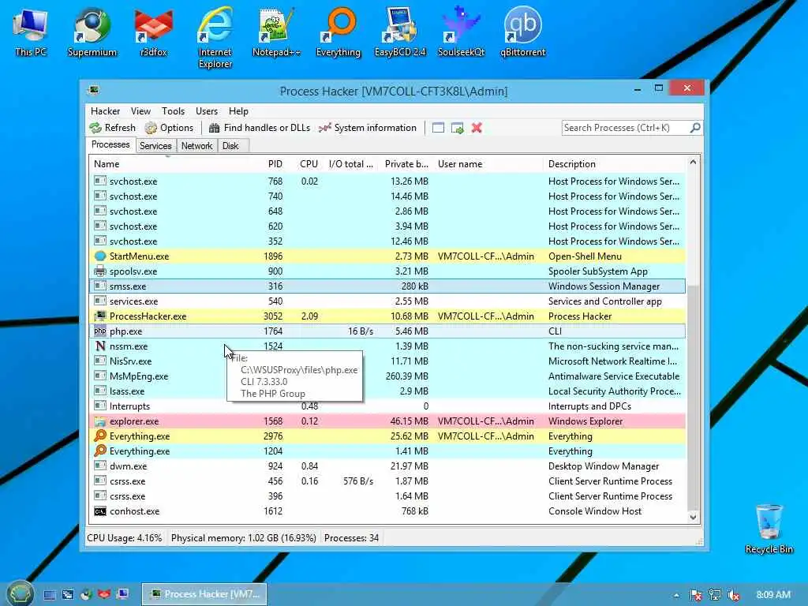Open the Users menu

click(x=207, y=111)
